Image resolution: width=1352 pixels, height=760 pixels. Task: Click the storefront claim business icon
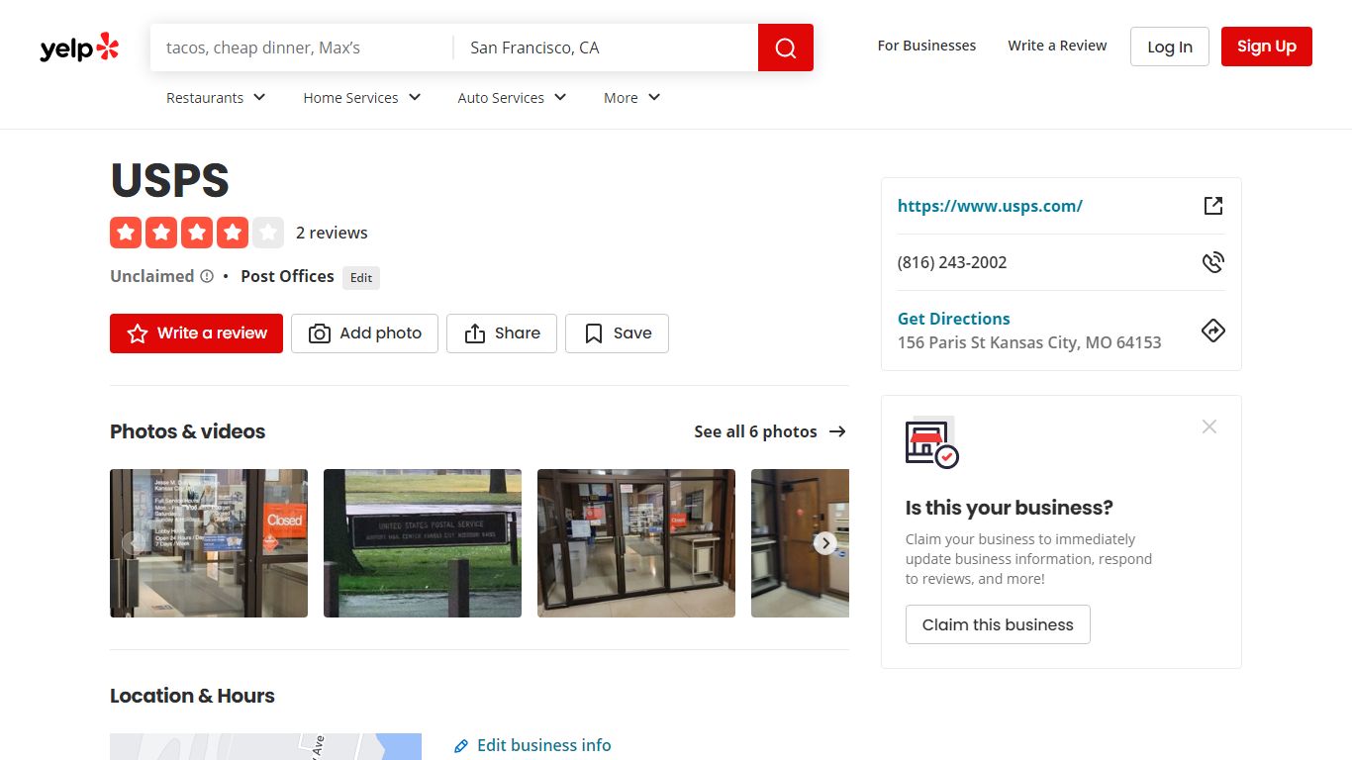click(932, 443)
